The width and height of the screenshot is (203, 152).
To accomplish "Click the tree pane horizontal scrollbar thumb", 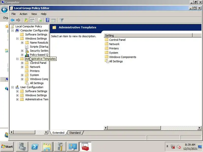I will tap(24, 132).
